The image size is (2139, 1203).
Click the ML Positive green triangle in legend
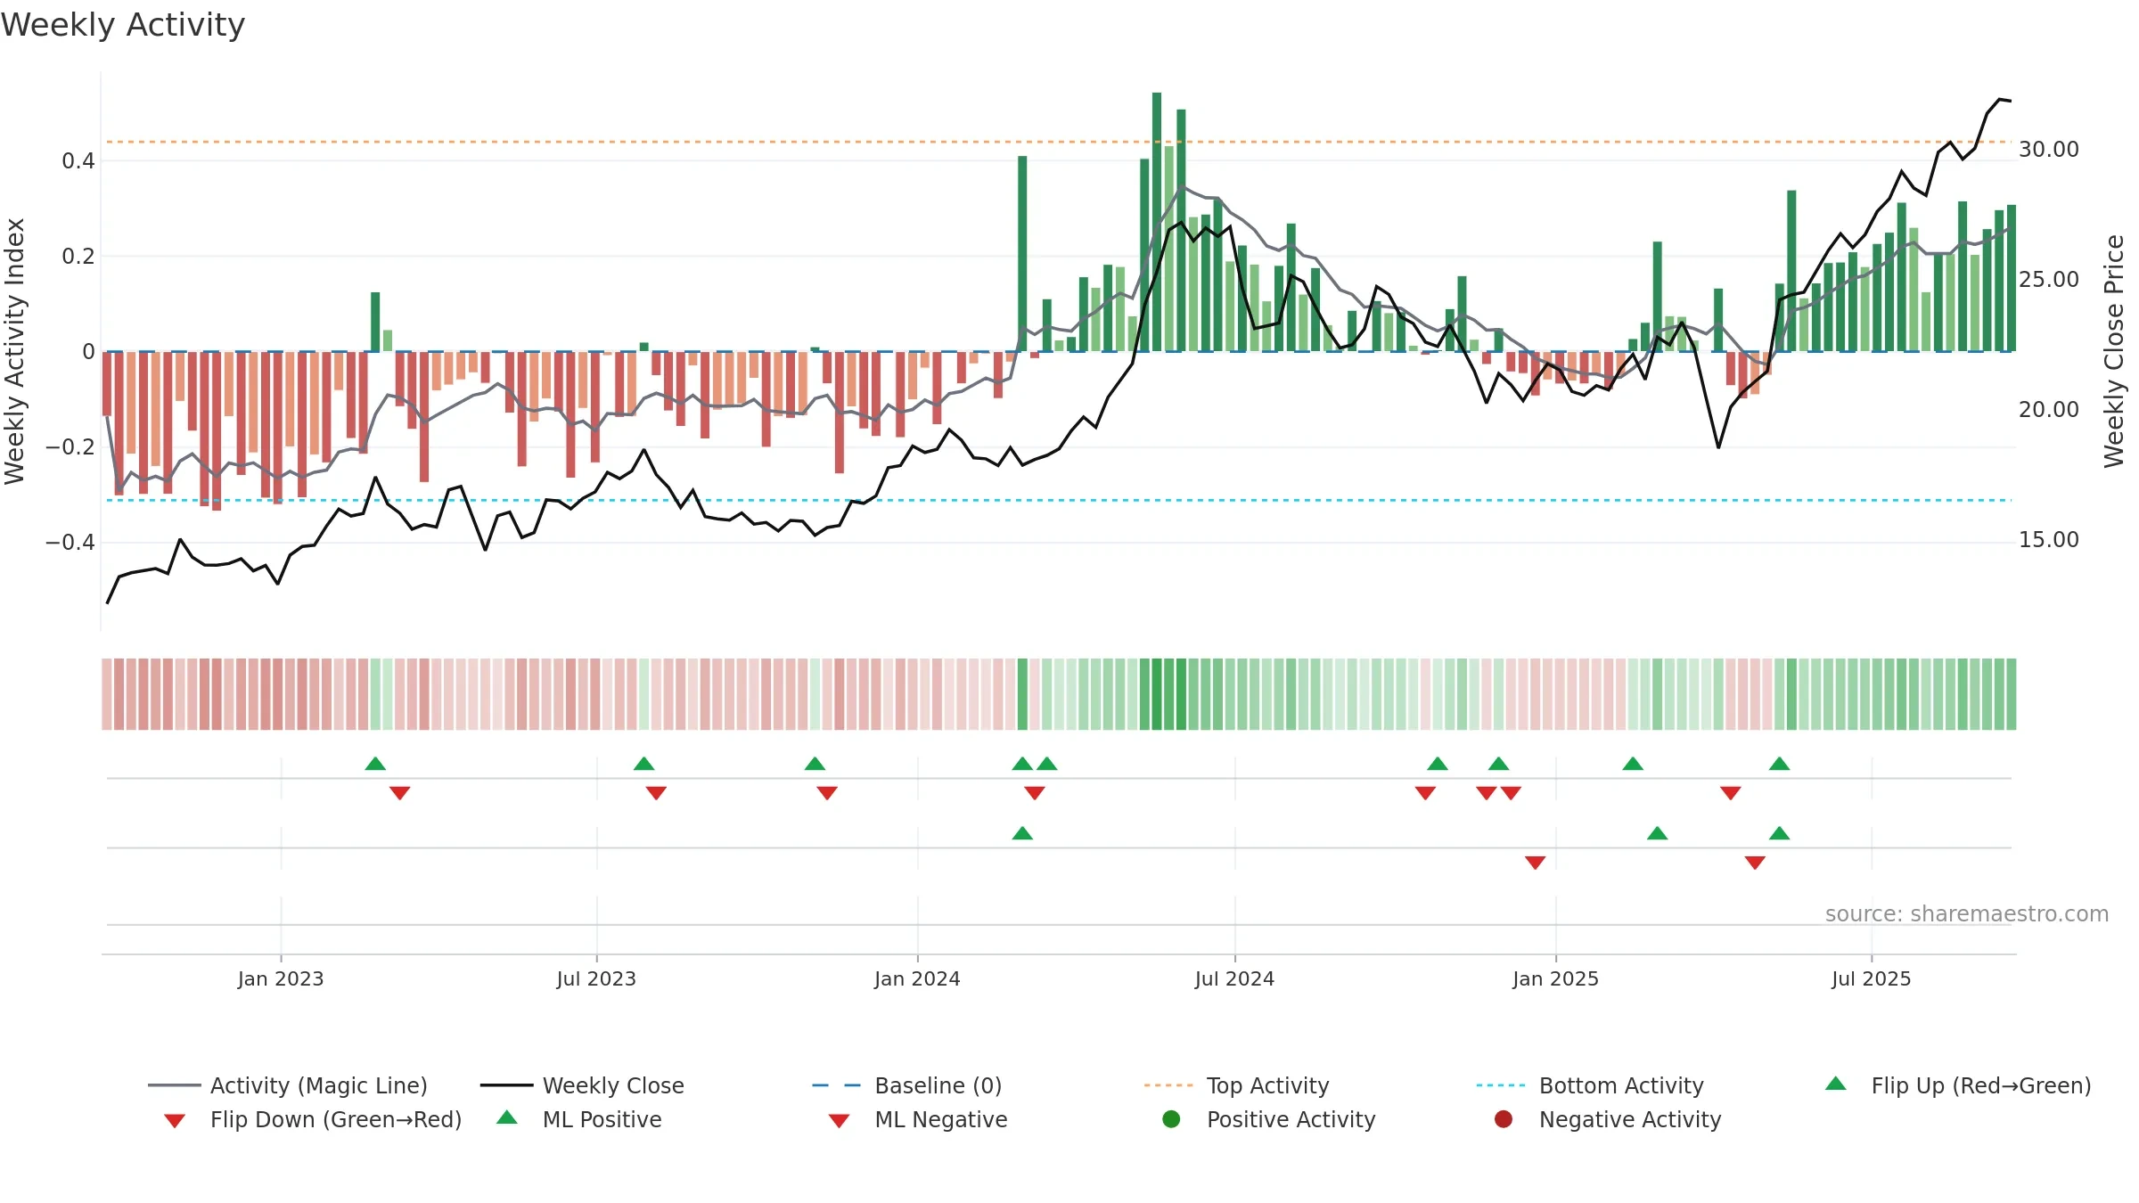[507, 1117]
